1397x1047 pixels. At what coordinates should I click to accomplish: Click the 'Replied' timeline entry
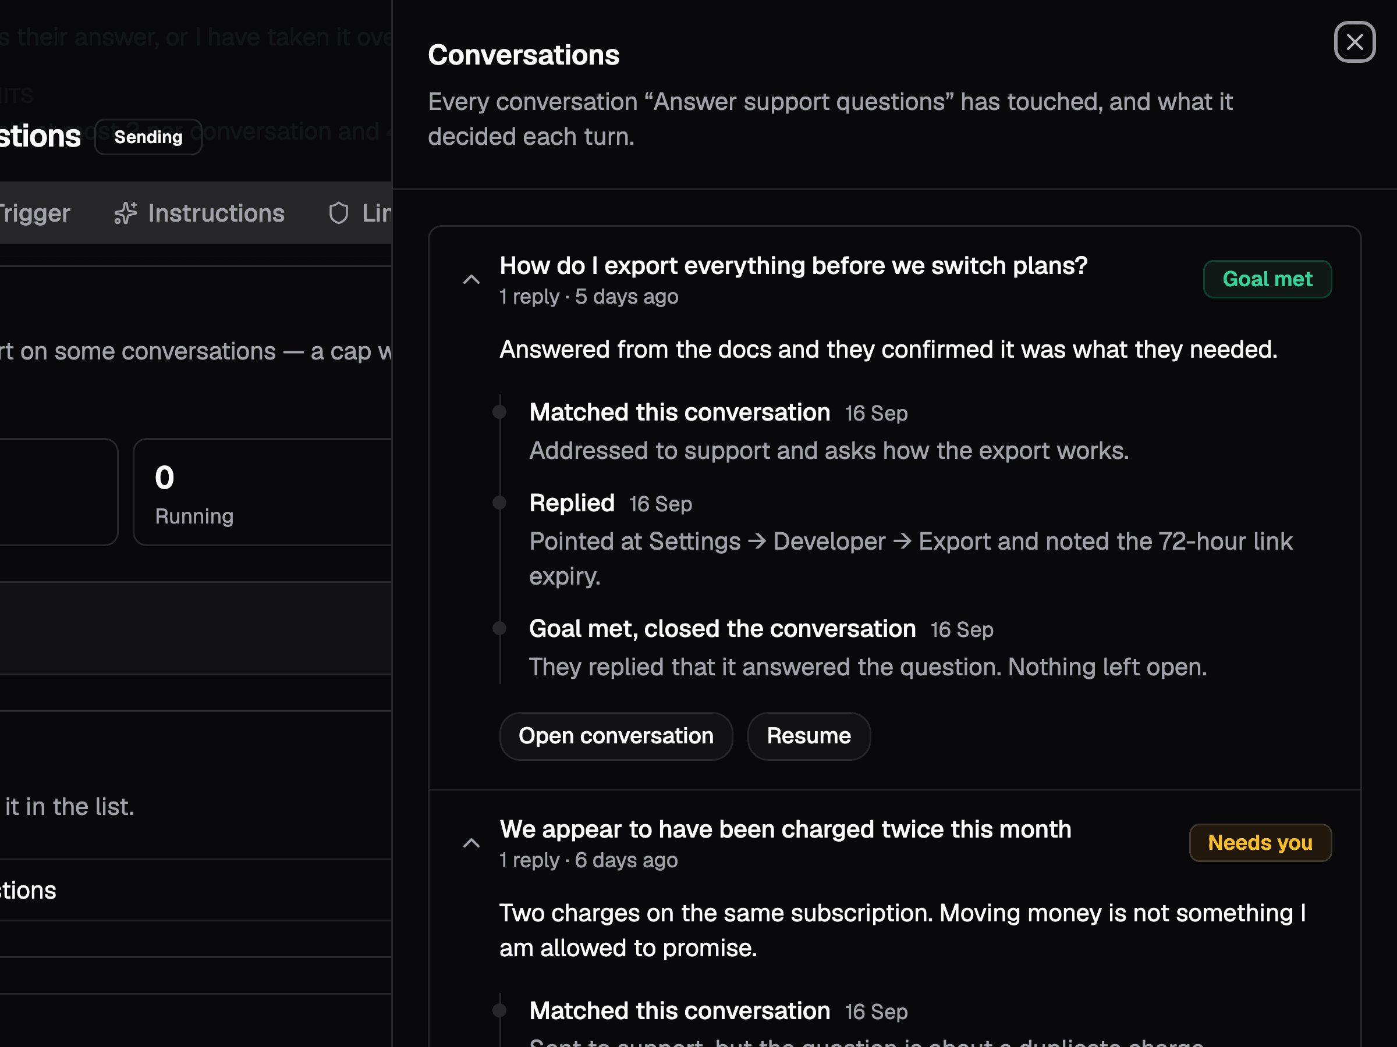tap(572, 503)
